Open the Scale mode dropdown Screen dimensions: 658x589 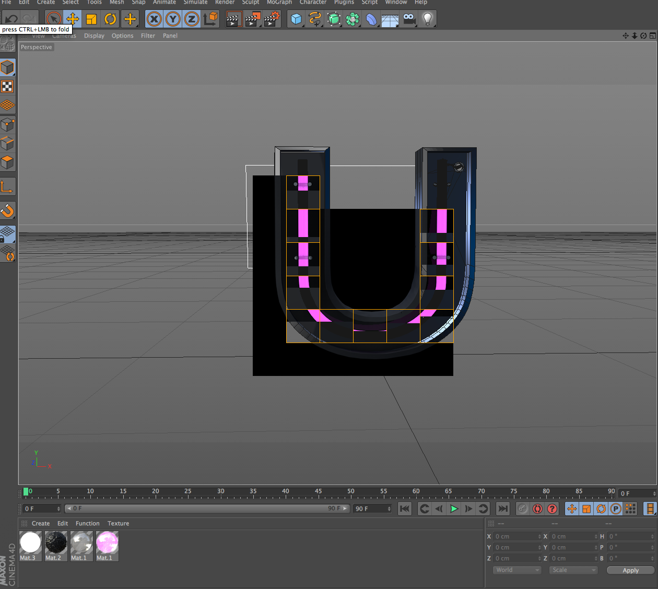click(x=573, y=570)
